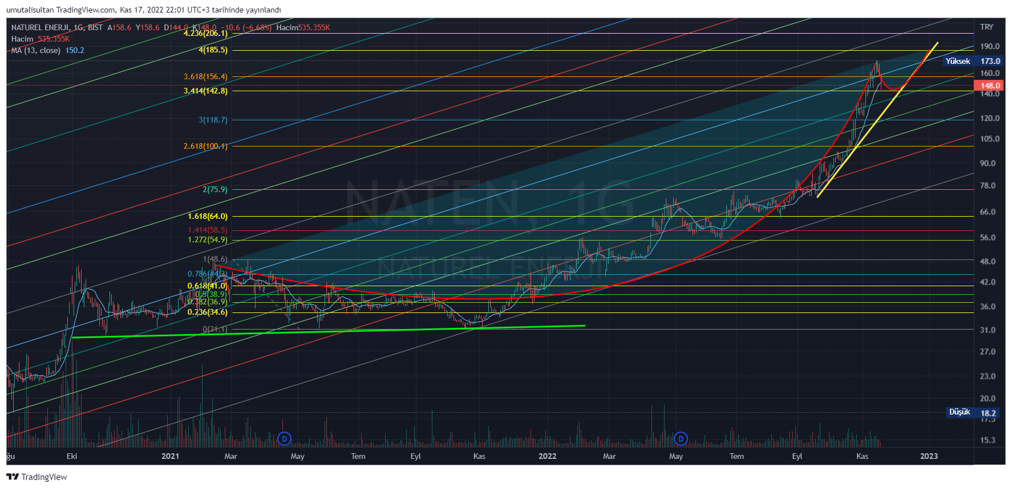Select the 1.414(58.5) Fibonacci level label
The width and height of the screenshot is (1012, 488).
click(208, 230)
